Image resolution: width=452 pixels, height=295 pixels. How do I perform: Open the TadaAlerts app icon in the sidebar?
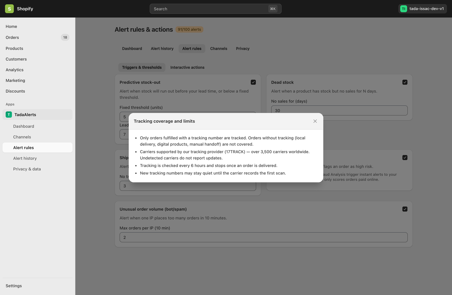pyautogui.click(x=9, y=114)
